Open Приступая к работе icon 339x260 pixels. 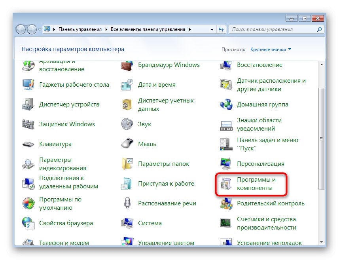[x=127, y=184]
